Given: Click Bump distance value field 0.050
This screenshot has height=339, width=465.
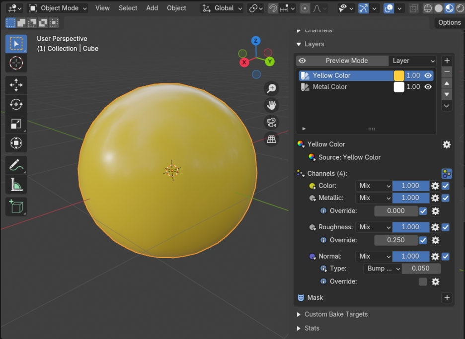Looking at the screenshot, I should (421, 269).
